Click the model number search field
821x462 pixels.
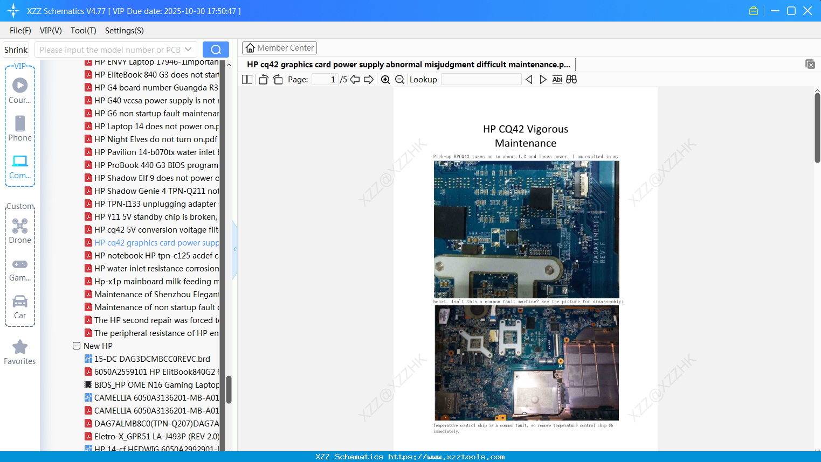point(109,50)
